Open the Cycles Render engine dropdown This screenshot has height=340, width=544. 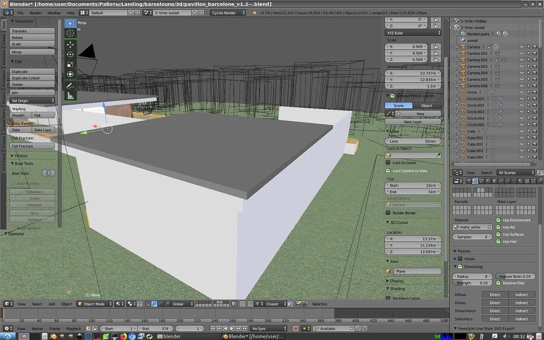[228, 13]
